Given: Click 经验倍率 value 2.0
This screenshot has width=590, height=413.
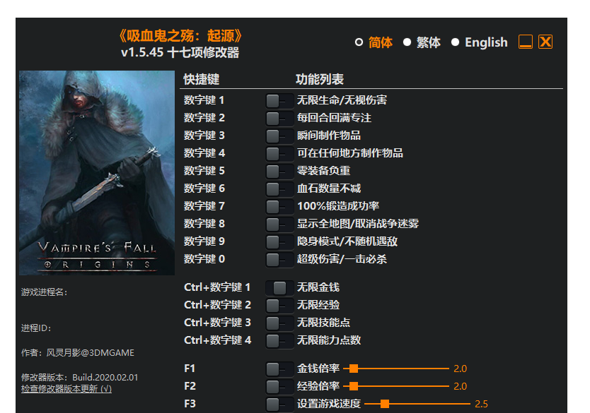Looking at the screenshot, I should [460, 387].
